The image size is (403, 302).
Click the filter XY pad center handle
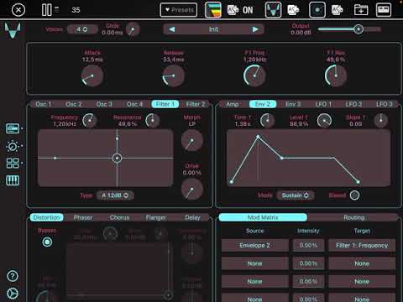117,159
